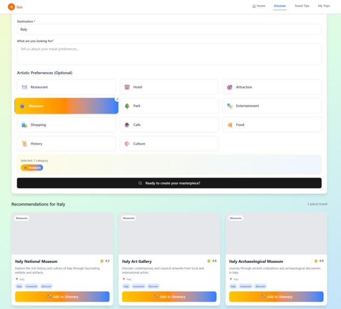
Task: Toggle the History category option
Action: click(x=66, y=143)
